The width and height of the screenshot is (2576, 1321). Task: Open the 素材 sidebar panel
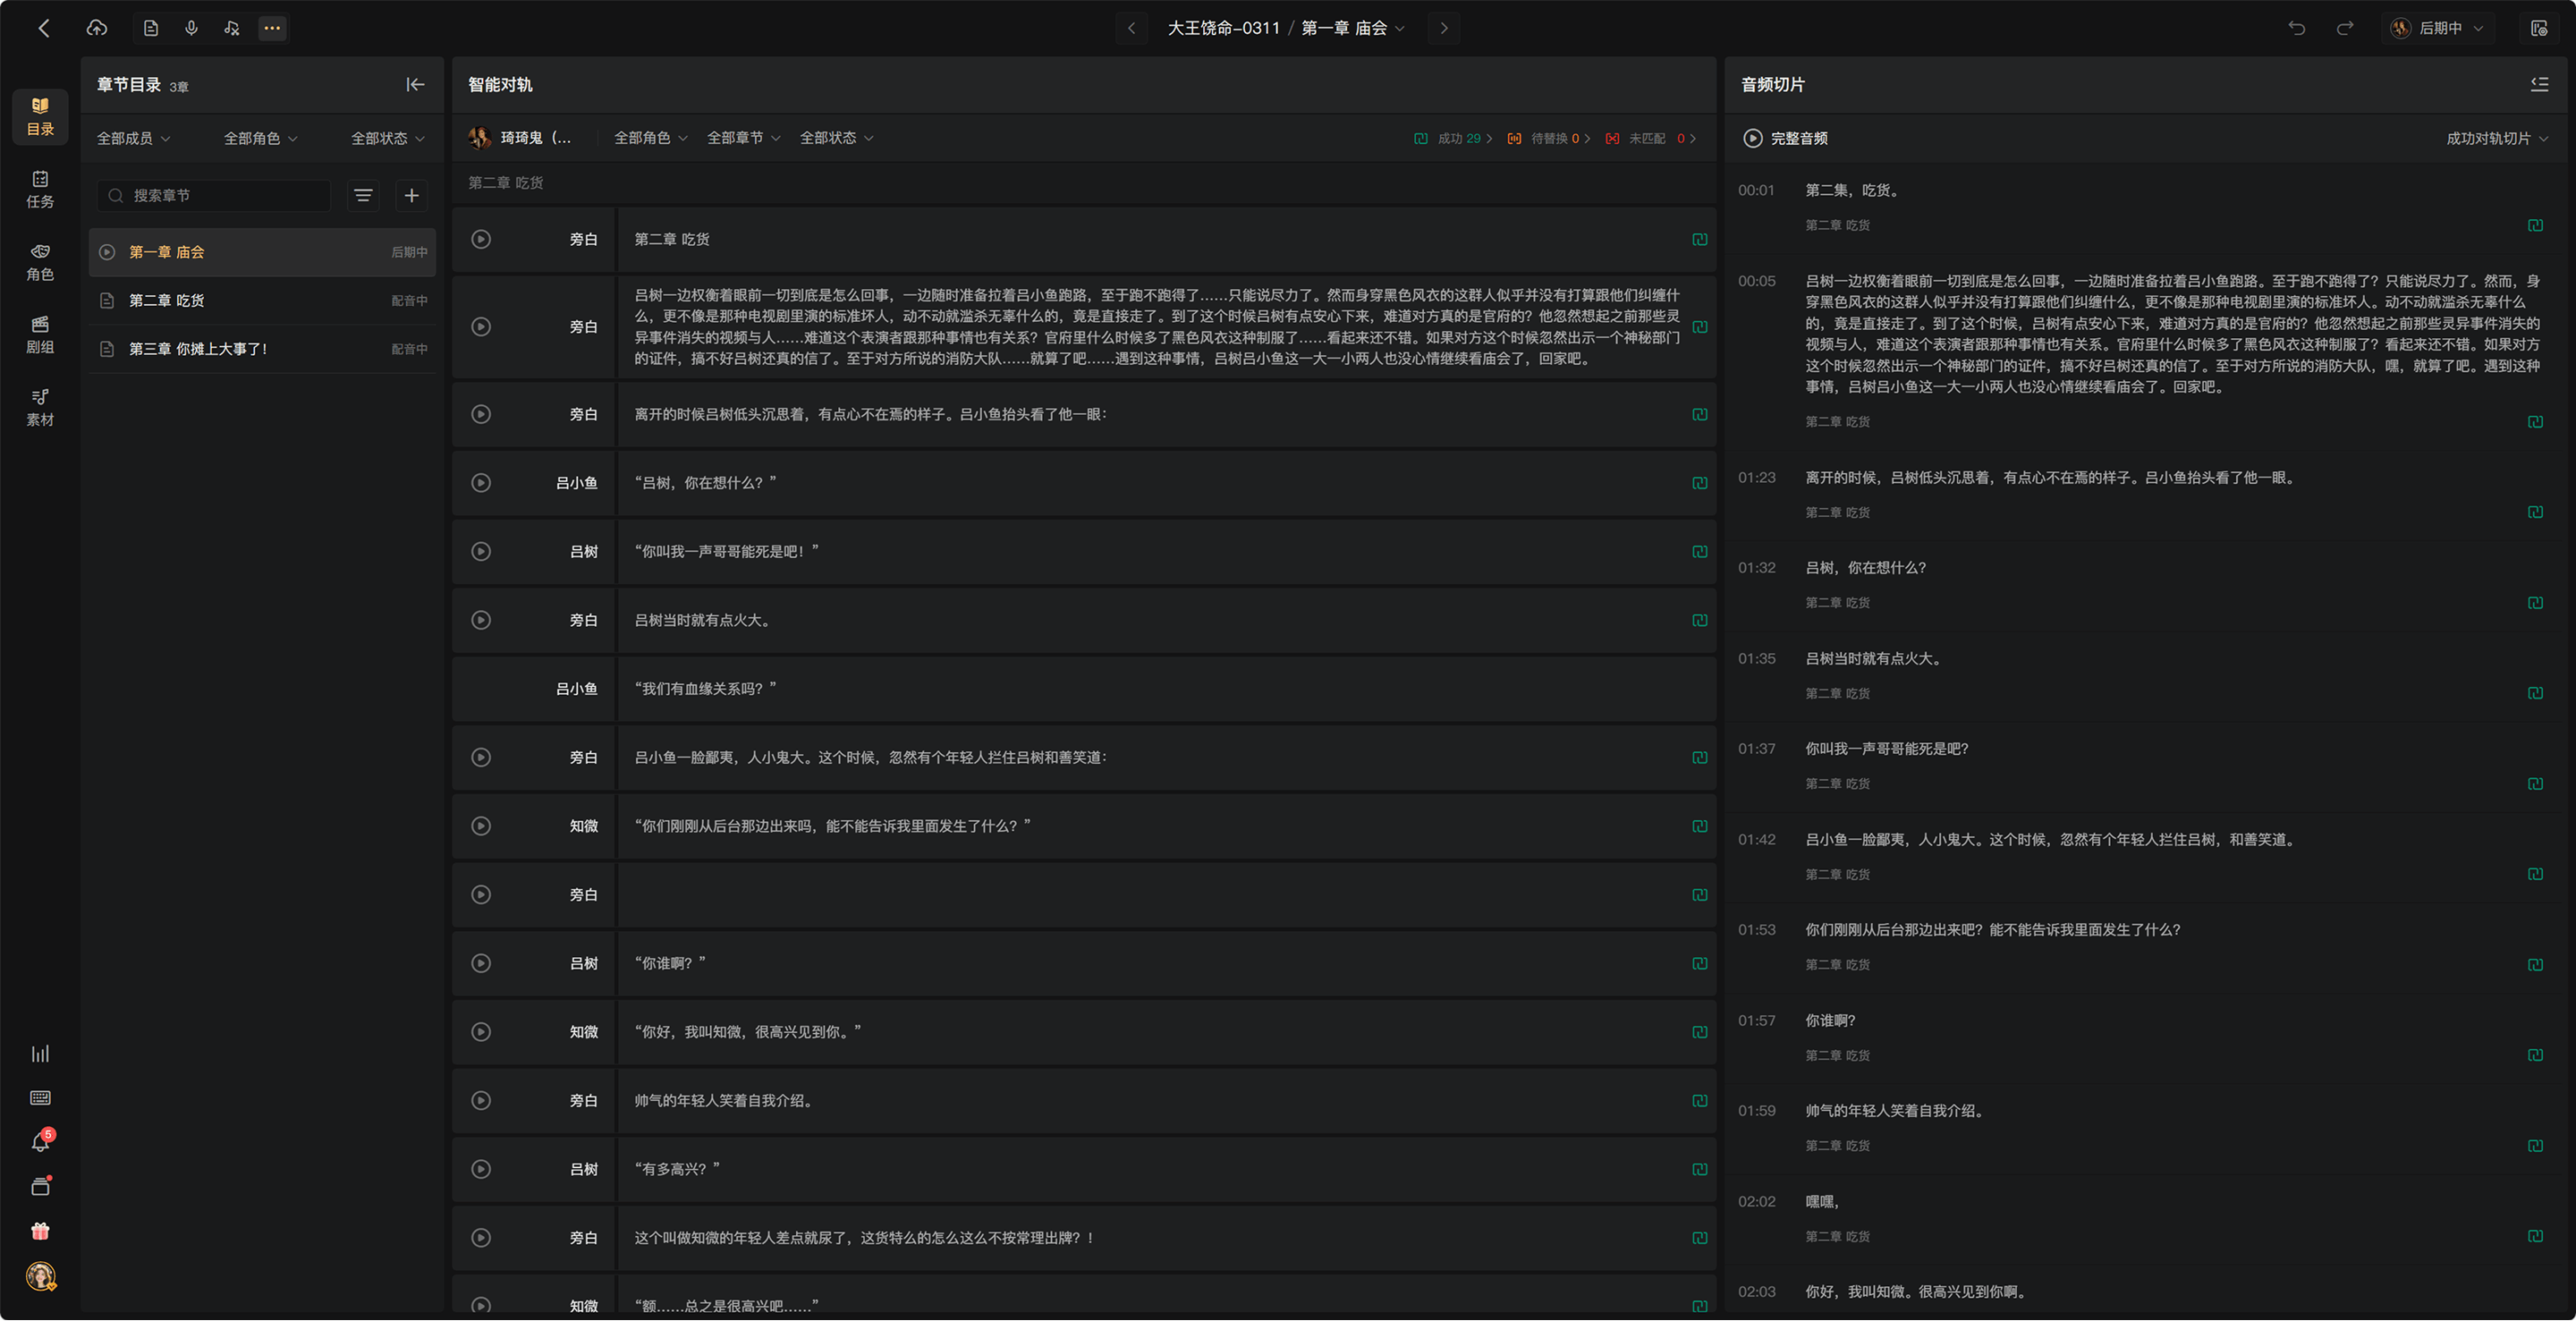[x=40, y=408]
